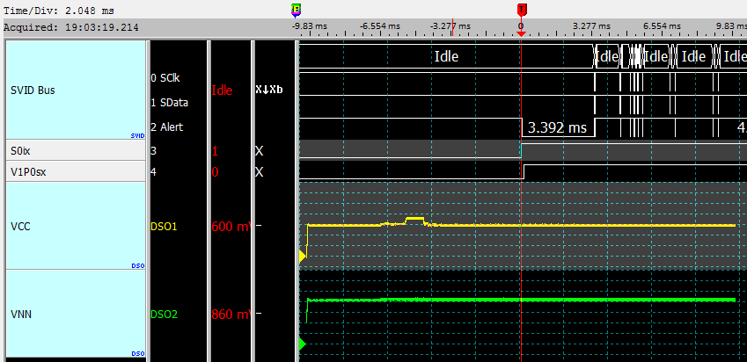
Task: Click the S0ix trigger condition X
Action: click(260, 151)
